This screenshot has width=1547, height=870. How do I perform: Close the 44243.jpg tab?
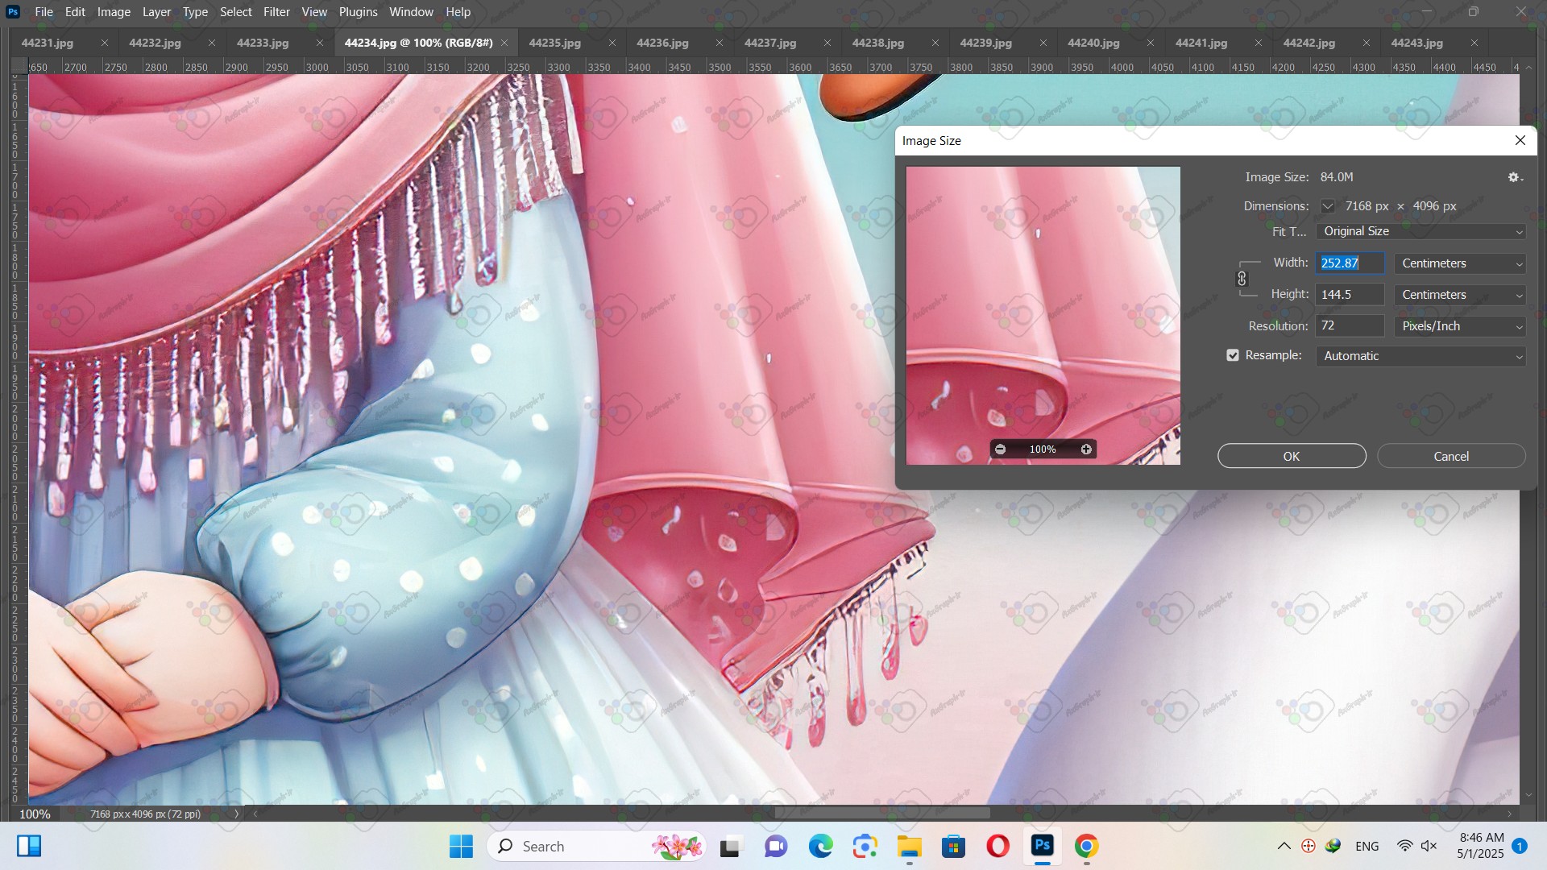pyautogui.click(x=1474, y=43)
